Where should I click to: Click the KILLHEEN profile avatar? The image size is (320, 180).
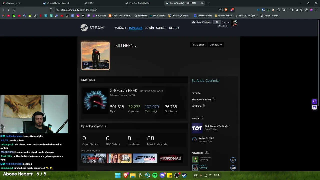pyautogui.click(x=95, y=56)
